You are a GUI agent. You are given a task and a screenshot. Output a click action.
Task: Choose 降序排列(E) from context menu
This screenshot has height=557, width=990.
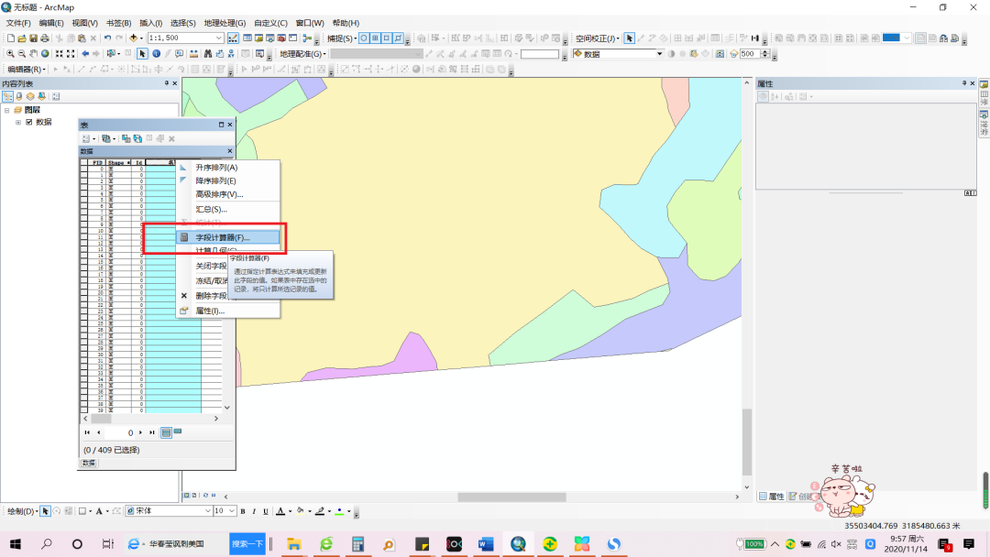coord(228,181)
